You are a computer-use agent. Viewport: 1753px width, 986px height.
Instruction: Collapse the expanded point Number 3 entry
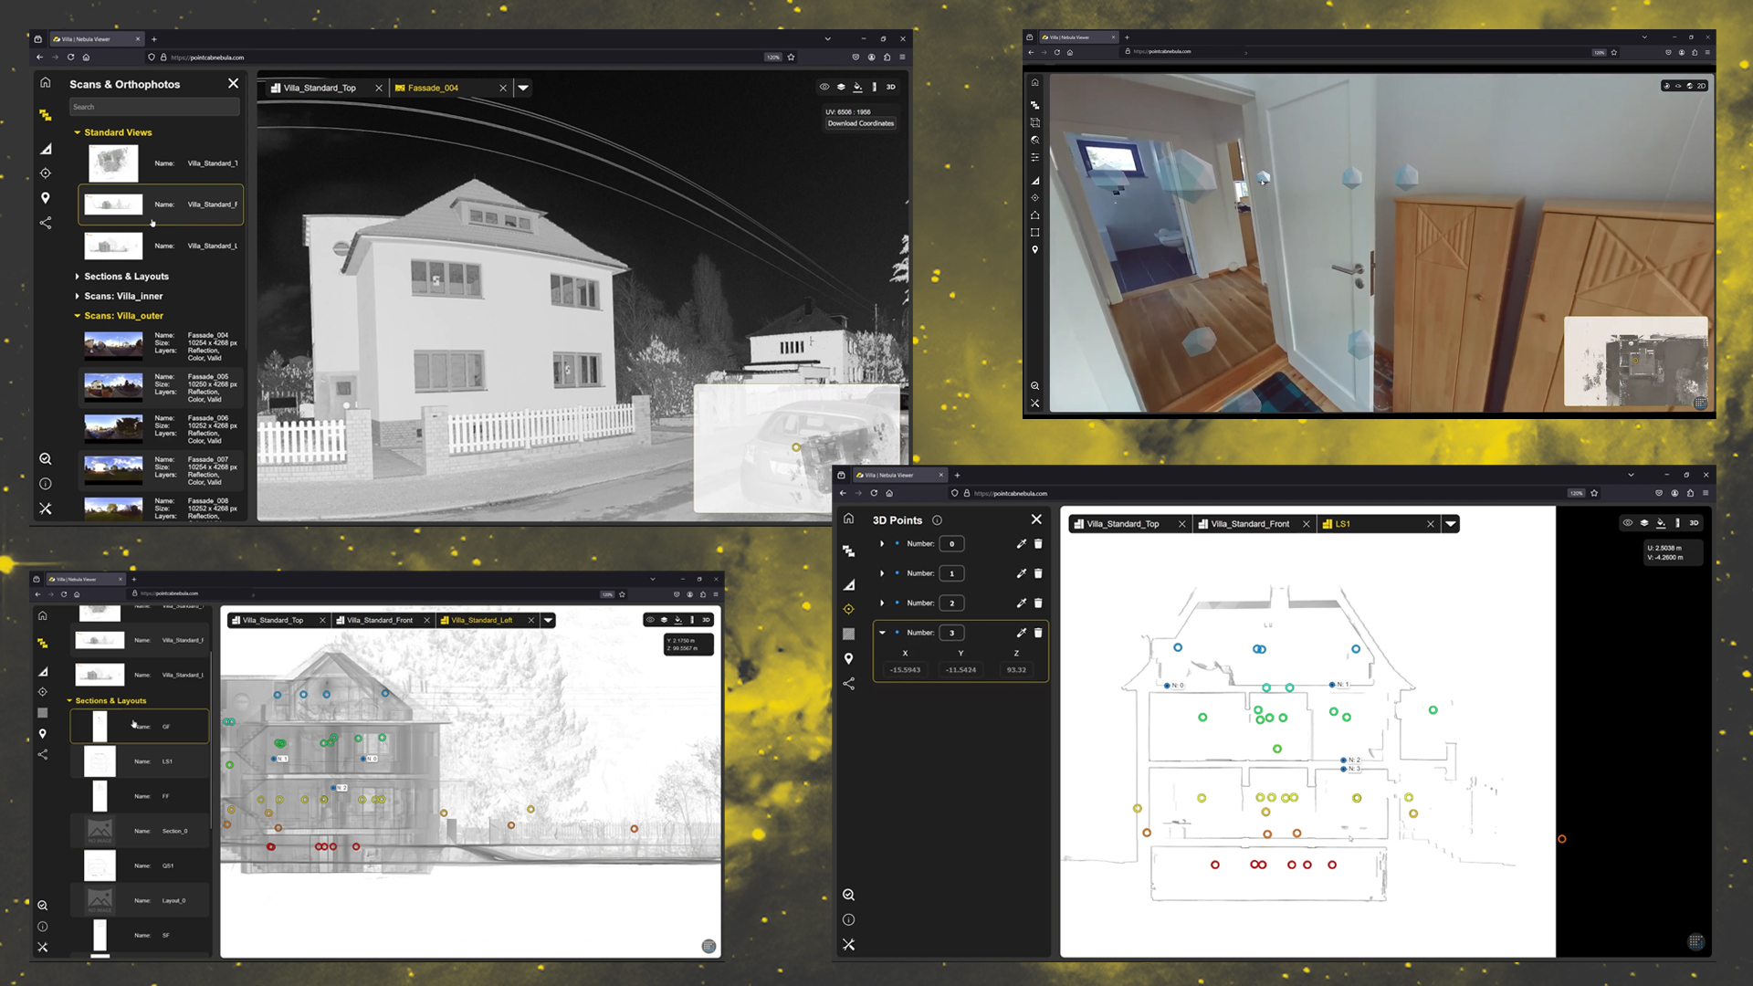tap(882, 633)
